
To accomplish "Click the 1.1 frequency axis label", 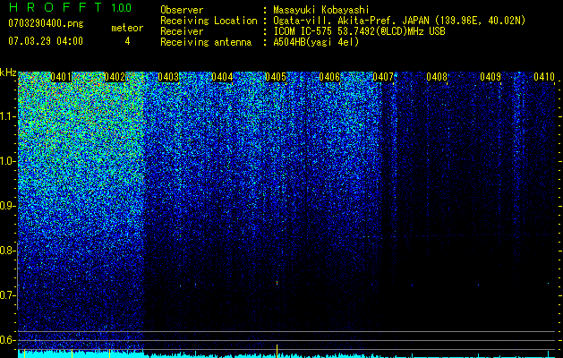I will point(7,116).
